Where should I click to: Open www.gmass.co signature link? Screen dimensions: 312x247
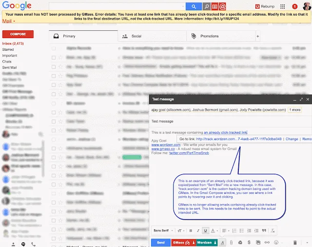[163, 149]
